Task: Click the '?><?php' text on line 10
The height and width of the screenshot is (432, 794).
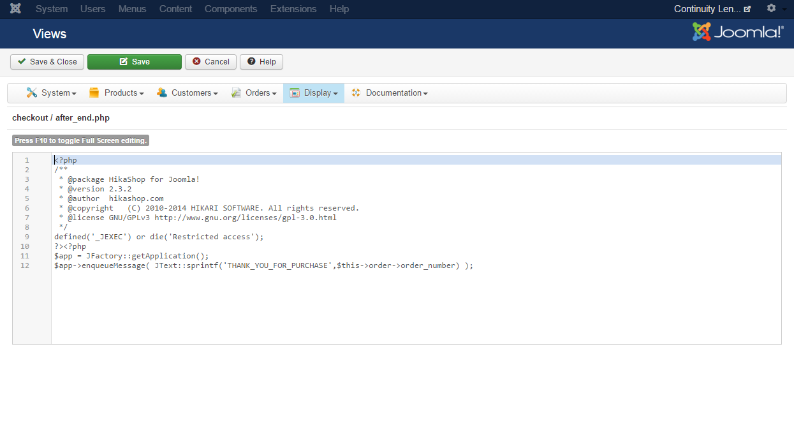Action: pos(70,246)
